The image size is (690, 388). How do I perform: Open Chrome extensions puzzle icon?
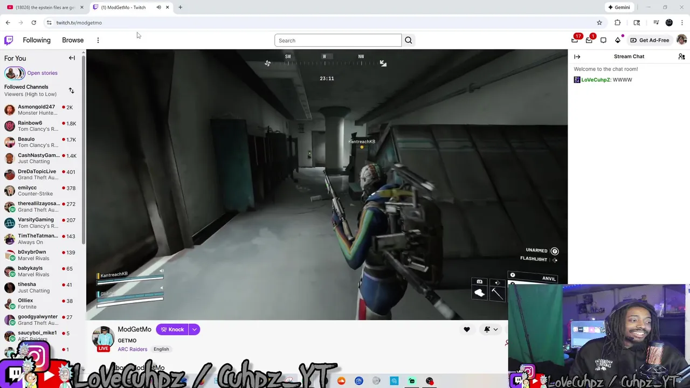tap(618, 23)
